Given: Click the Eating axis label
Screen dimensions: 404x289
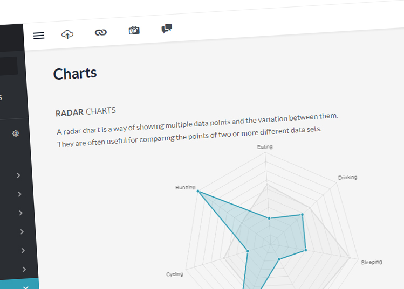Looking at the screenshot, I should (x=265, y=147).
